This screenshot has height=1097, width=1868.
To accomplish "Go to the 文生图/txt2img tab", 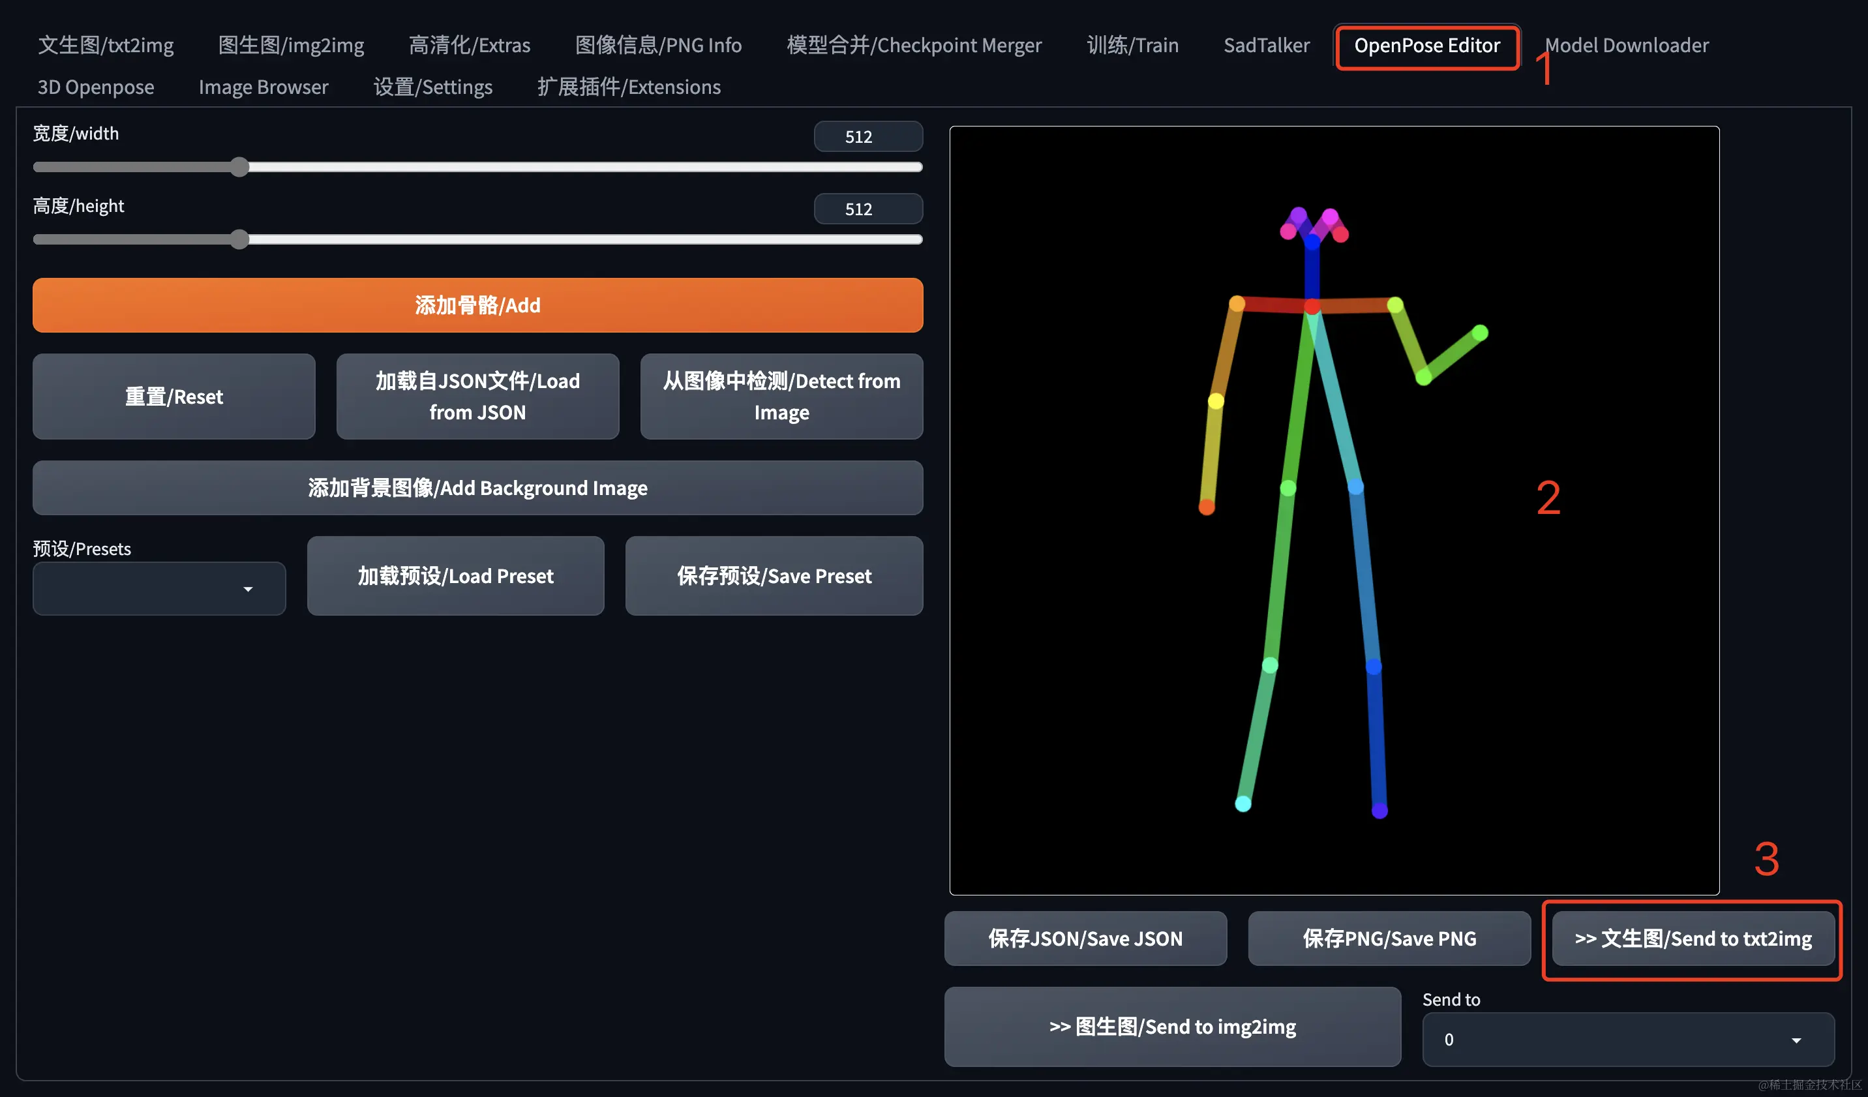I will pos(105,45).
